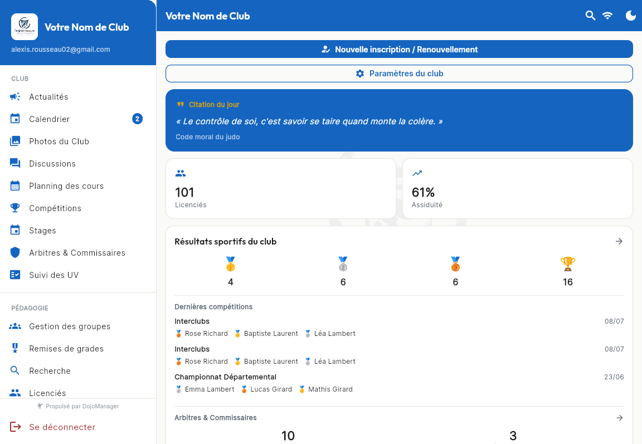Click the Wi-Fi connection status icon
The width and height of the screenshot is (642, 444).
pos(607,16)
